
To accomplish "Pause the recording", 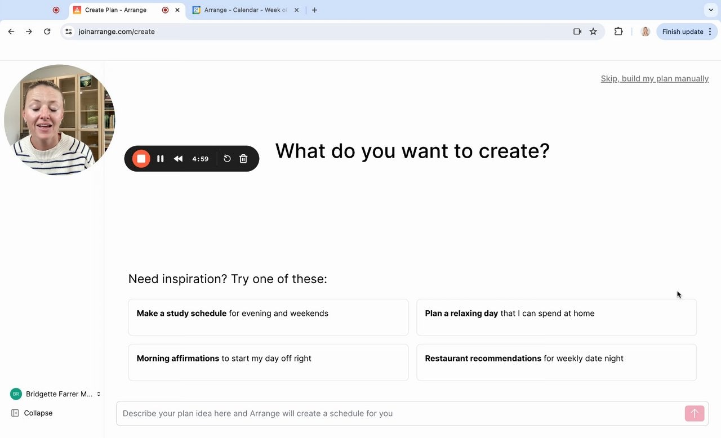I will 161,159.
